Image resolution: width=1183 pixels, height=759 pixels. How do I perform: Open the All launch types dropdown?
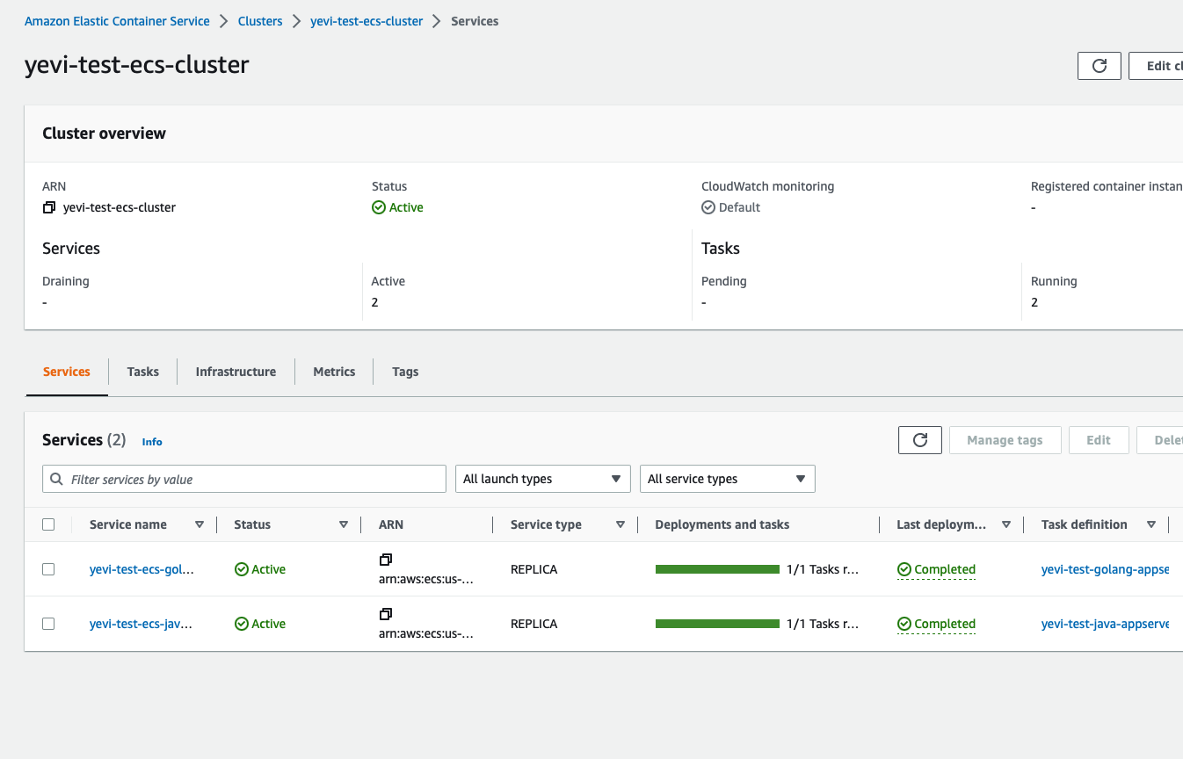(543, 479)
